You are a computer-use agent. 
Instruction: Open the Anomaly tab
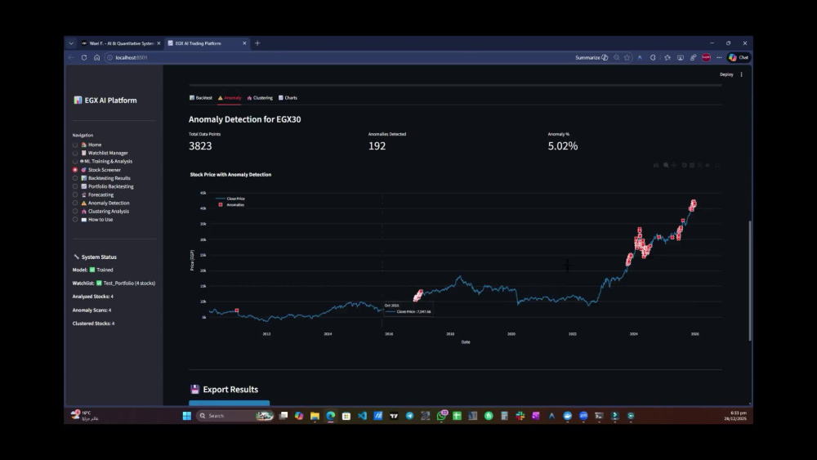pos(230,98)
